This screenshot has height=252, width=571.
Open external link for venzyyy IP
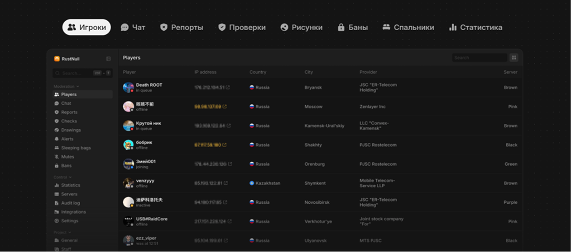(226, 183)
